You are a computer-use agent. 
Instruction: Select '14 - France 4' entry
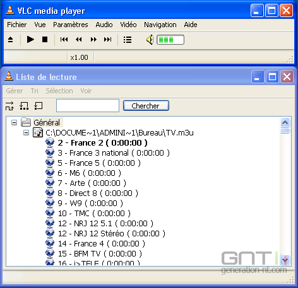point(102,244)
